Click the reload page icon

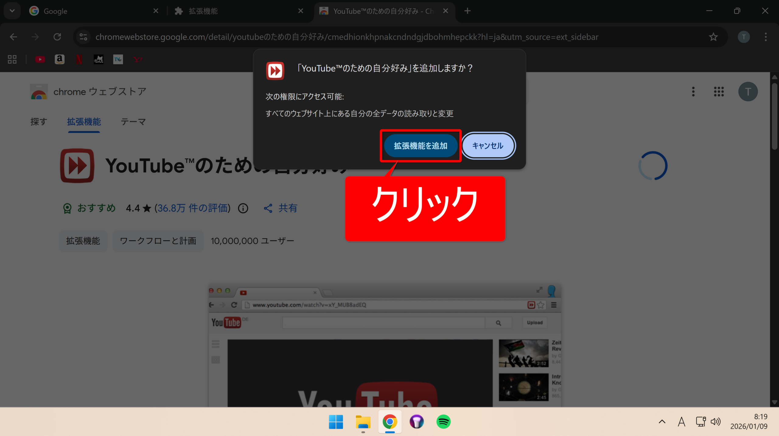tap(57, 37)
